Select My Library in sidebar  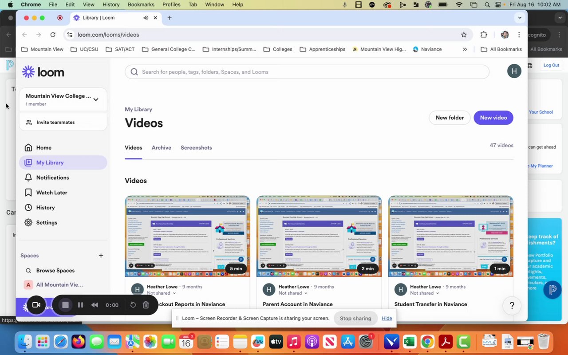click(x=63, y=162)
